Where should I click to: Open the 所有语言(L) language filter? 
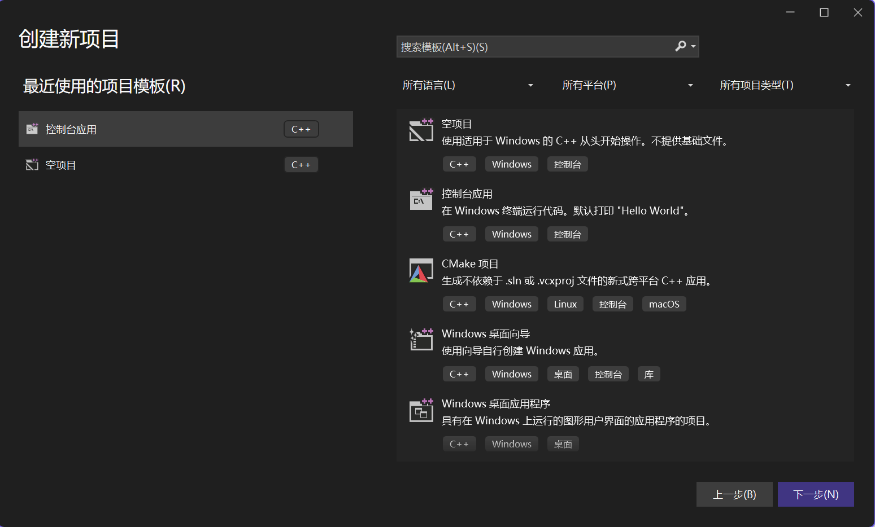click(467, 85)
